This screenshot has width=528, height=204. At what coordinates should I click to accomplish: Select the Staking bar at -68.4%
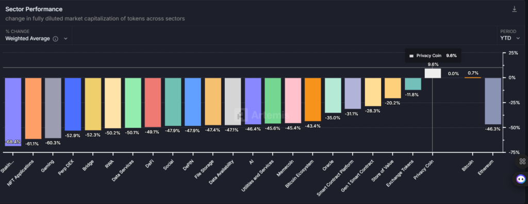click(13, 112)
